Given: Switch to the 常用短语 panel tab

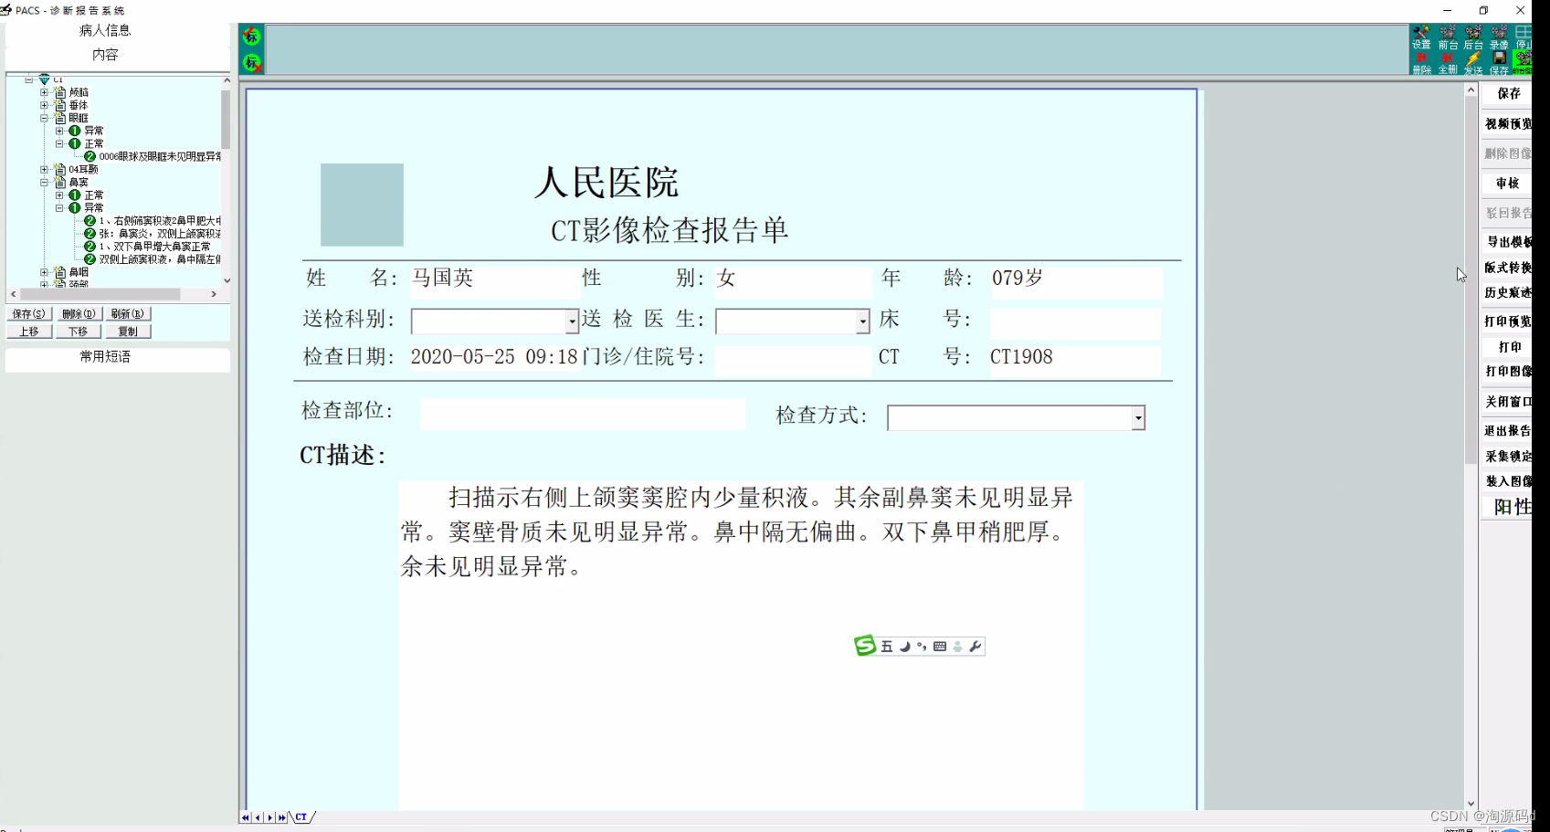Looking at the screenshot, I should click(105, 357).
